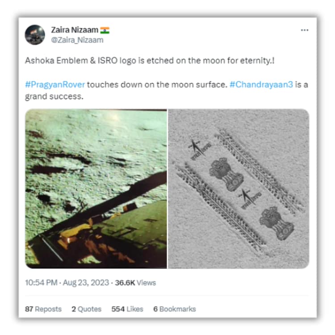Click the 10:54 PM Aug 23, 2023 timestamp

tap(67, 283)
